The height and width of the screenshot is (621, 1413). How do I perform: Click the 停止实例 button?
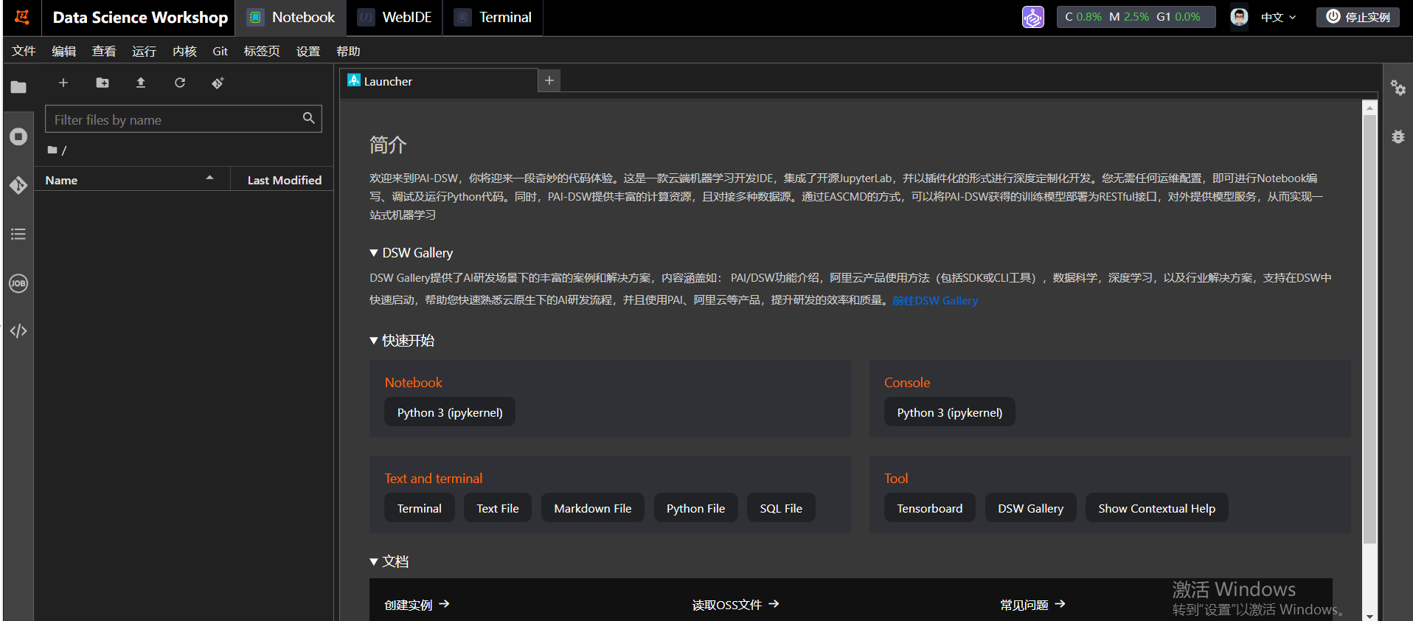(1358, 17)
